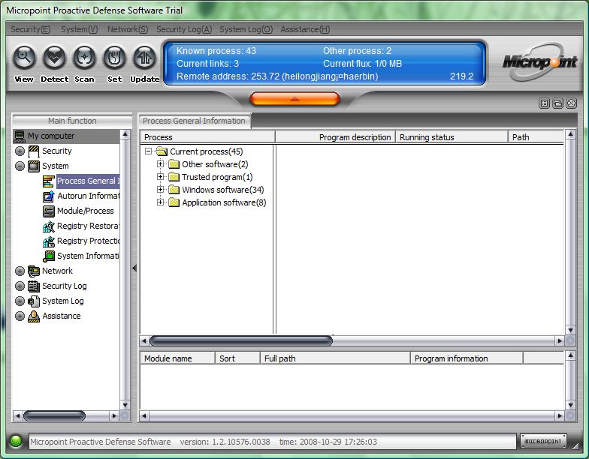Click the list view icon near top right
The height and width of the screenshot is (459, 589).
point(544,103)
